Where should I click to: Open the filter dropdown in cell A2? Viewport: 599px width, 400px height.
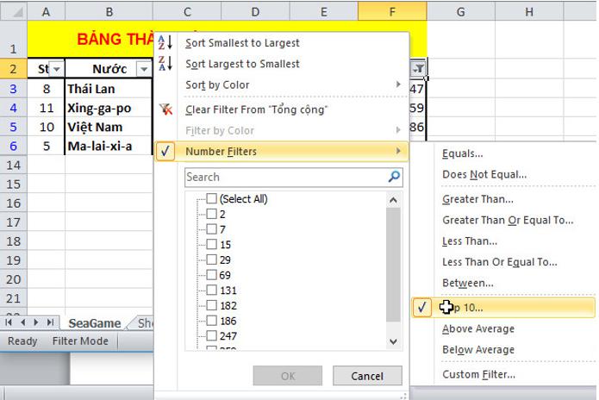[57, 69]
